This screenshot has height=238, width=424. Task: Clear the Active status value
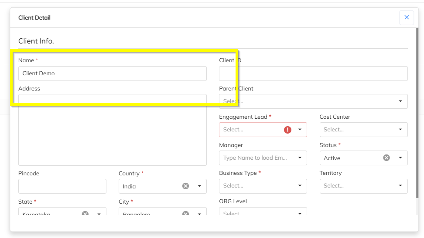coord(386,158)
